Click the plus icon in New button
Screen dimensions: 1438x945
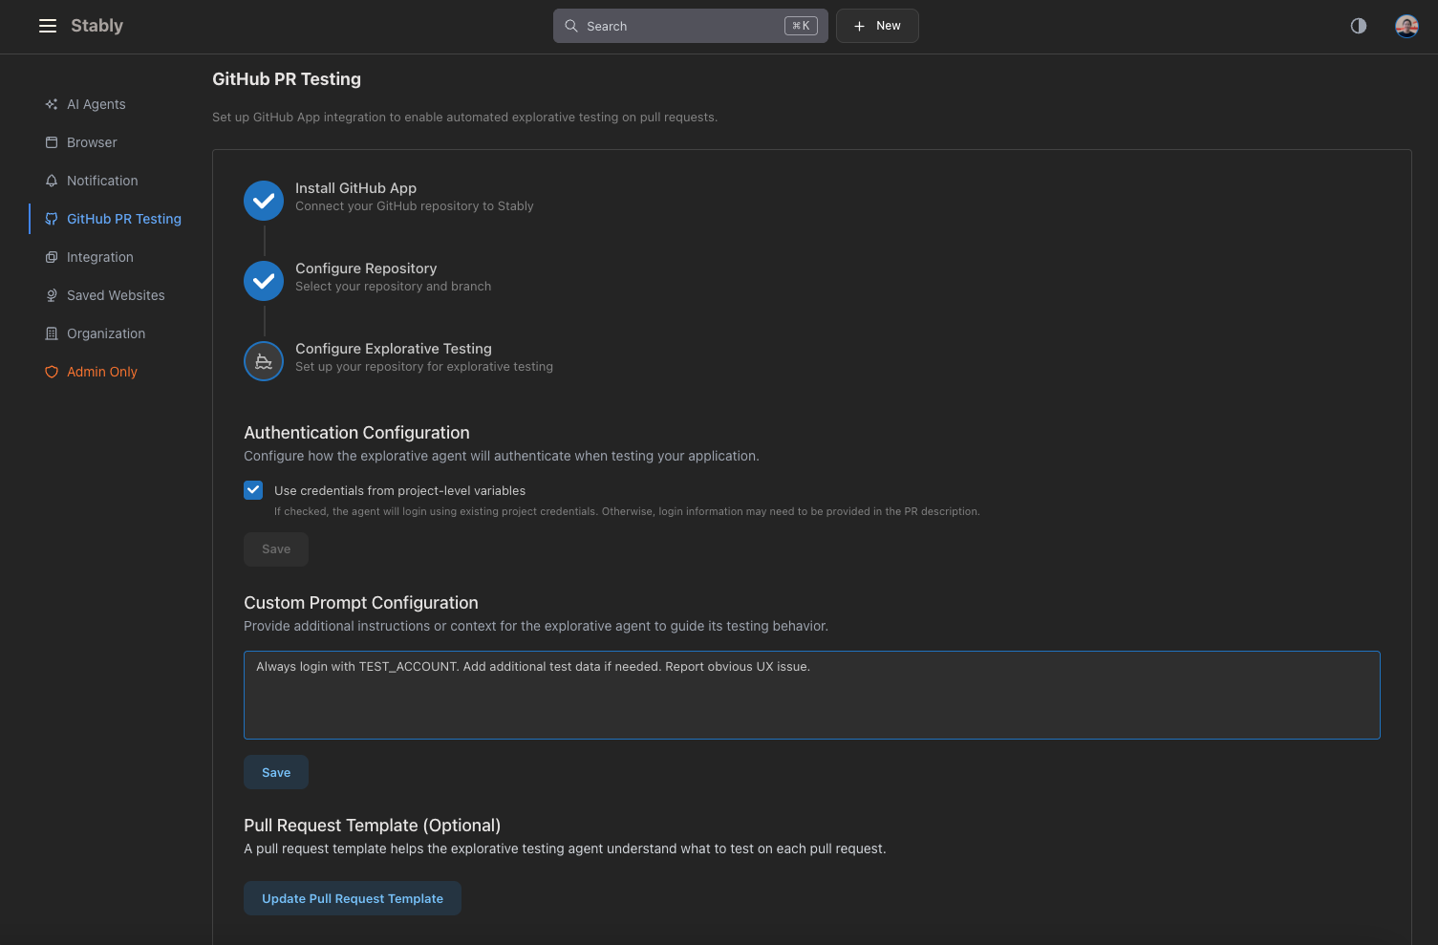coord(859,26)
